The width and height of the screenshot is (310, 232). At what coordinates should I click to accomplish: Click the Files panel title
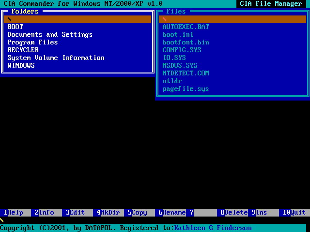click(176, 12)
